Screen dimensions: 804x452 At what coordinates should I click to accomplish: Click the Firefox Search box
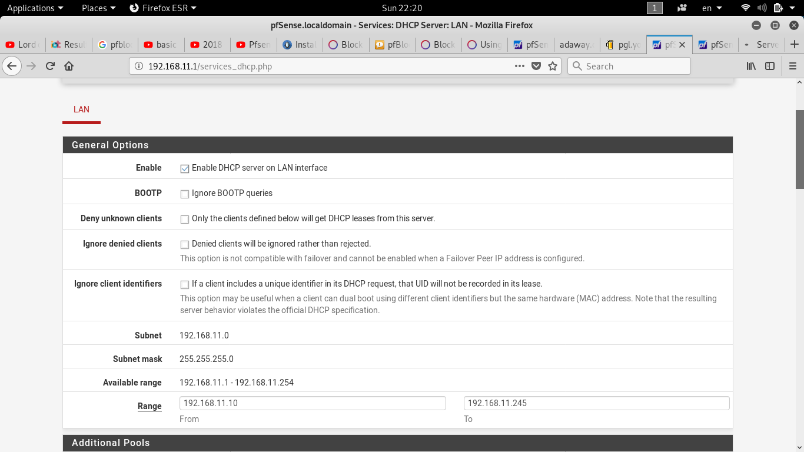(x=629, y=66)
